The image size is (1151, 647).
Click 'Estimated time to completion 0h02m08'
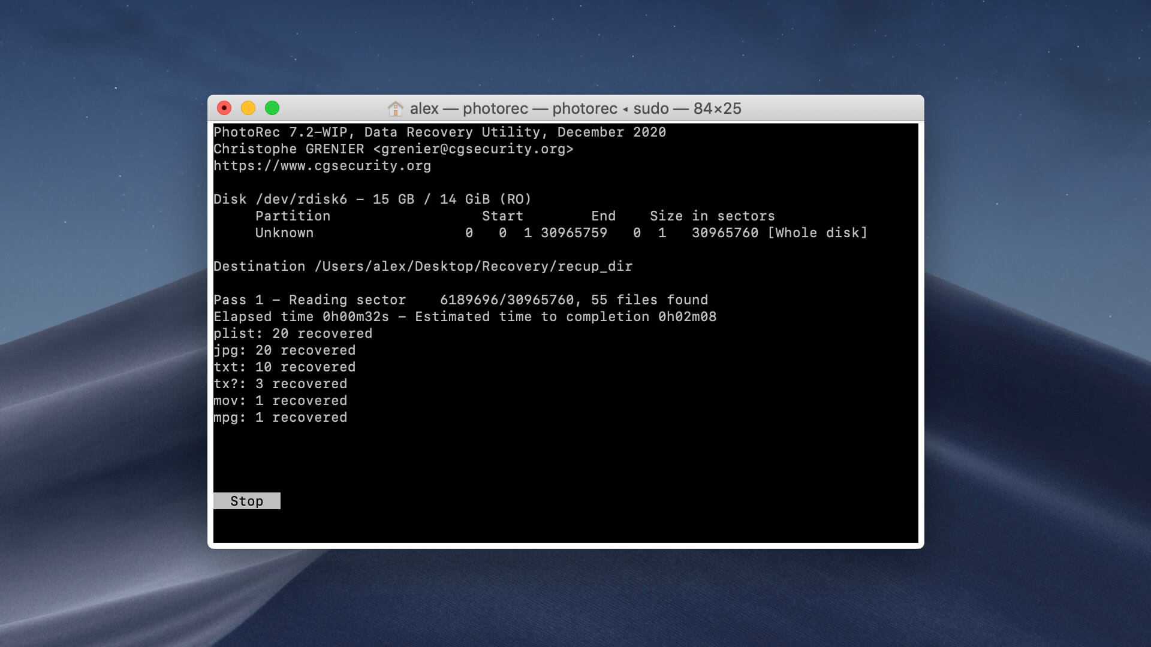[565, 317]
